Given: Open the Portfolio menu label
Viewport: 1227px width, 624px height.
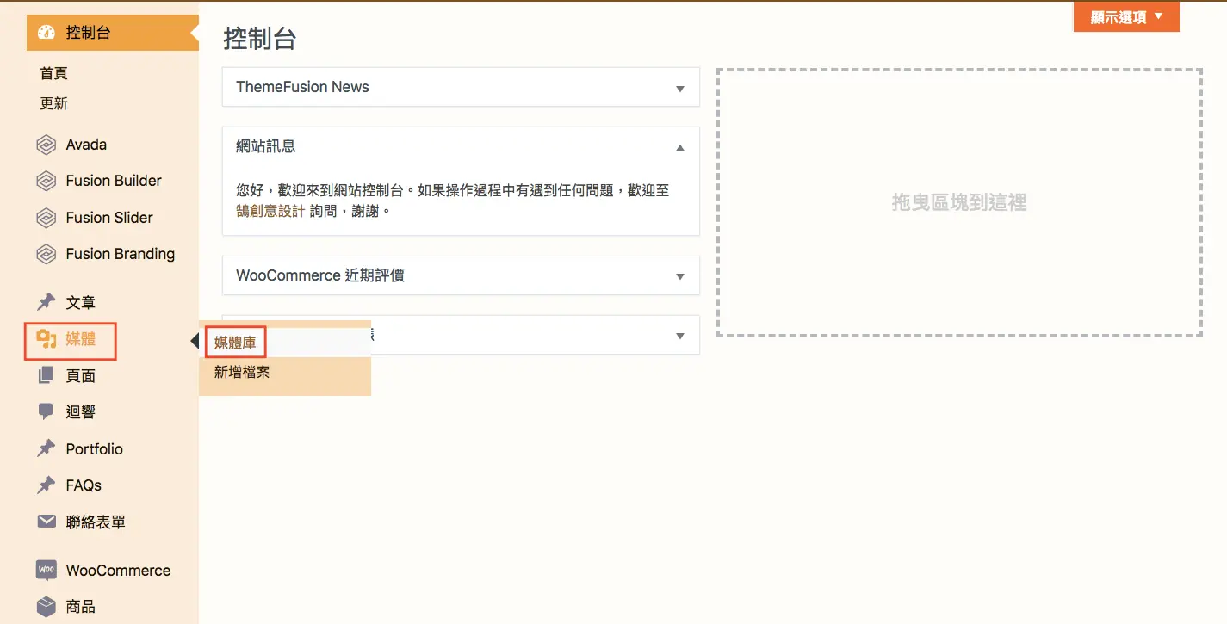Looking at the screenshot, I should [95, 449].
